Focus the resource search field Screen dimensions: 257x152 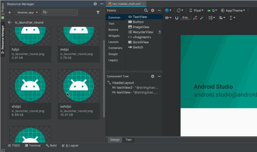coord(60,12)
